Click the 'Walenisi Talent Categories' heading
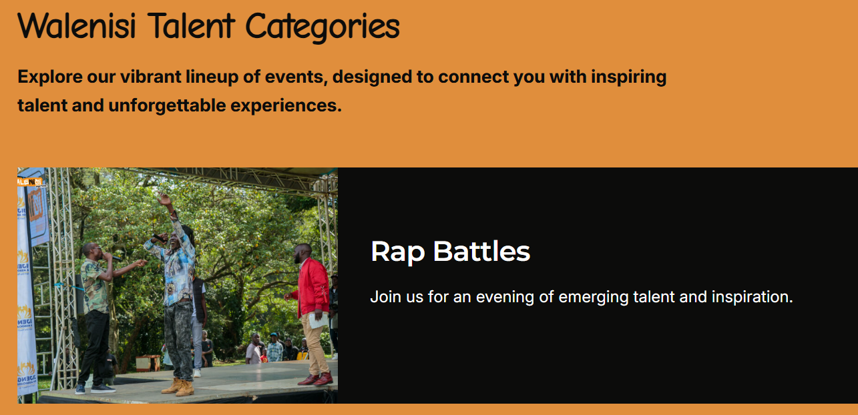The image size is (858, 415). tap(208, 25)
